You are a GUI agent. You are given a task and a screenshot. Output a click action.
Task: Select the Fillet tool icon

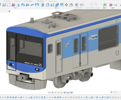tap(48, 5)
